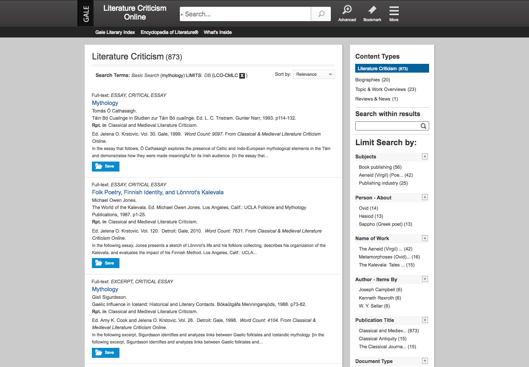Filter by person Ovid (14)
Image resolution: width=529 pixels, height=367 pixels.
(x=368, y=208)
